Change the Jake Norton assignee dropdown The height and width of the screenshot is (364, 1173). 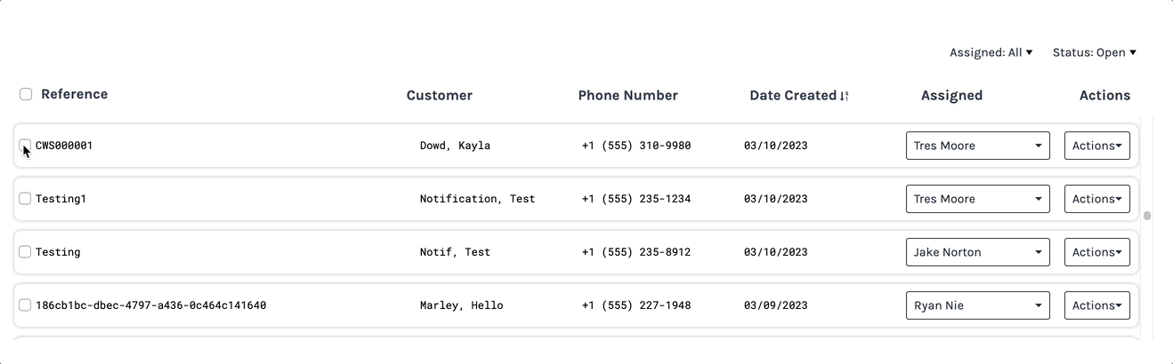977,252
